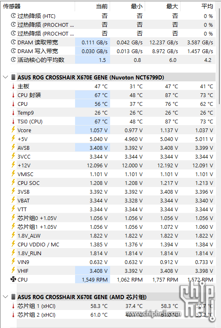This screenshot has height=328, width=221.
Task: Select the CPU SOC row label
Action: pos(28,183)
